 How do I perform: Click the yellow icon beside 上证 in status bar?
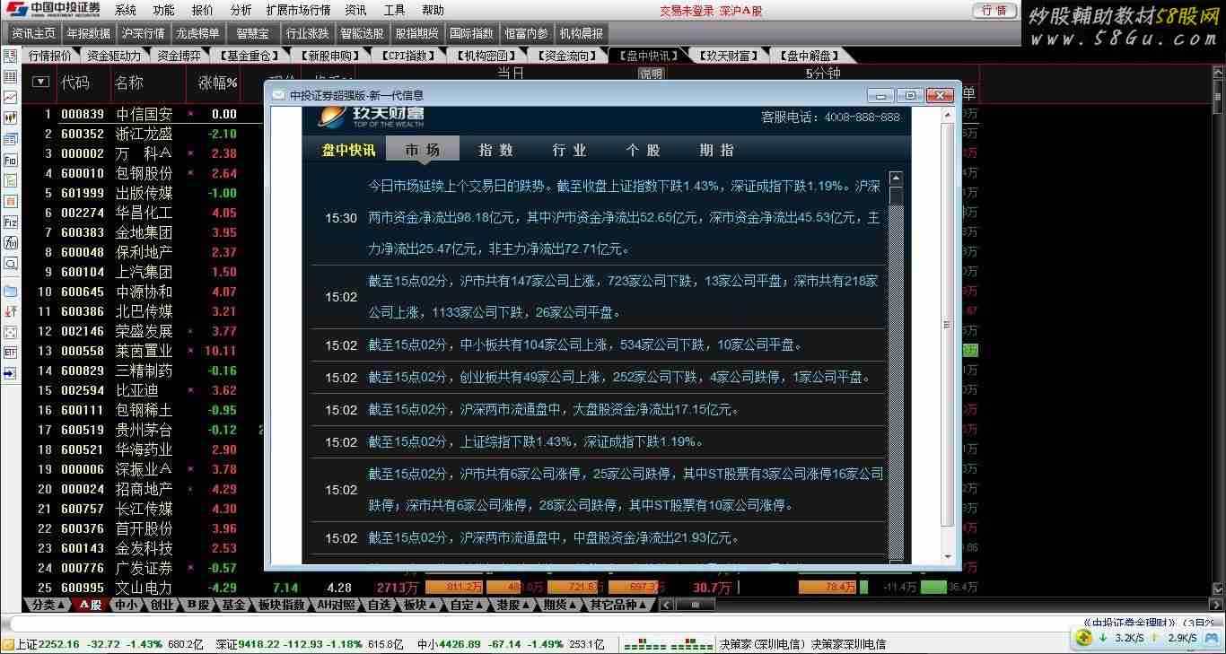(7, 644)
